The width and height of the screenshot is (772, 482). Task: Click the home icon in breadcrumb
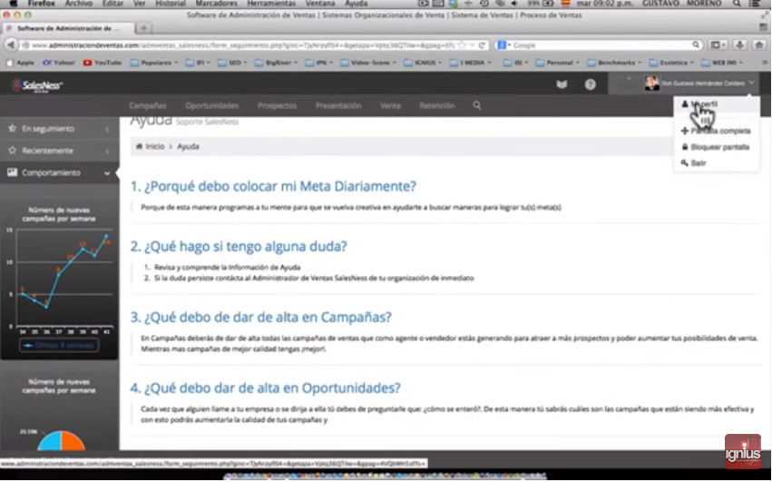(139, 146)
